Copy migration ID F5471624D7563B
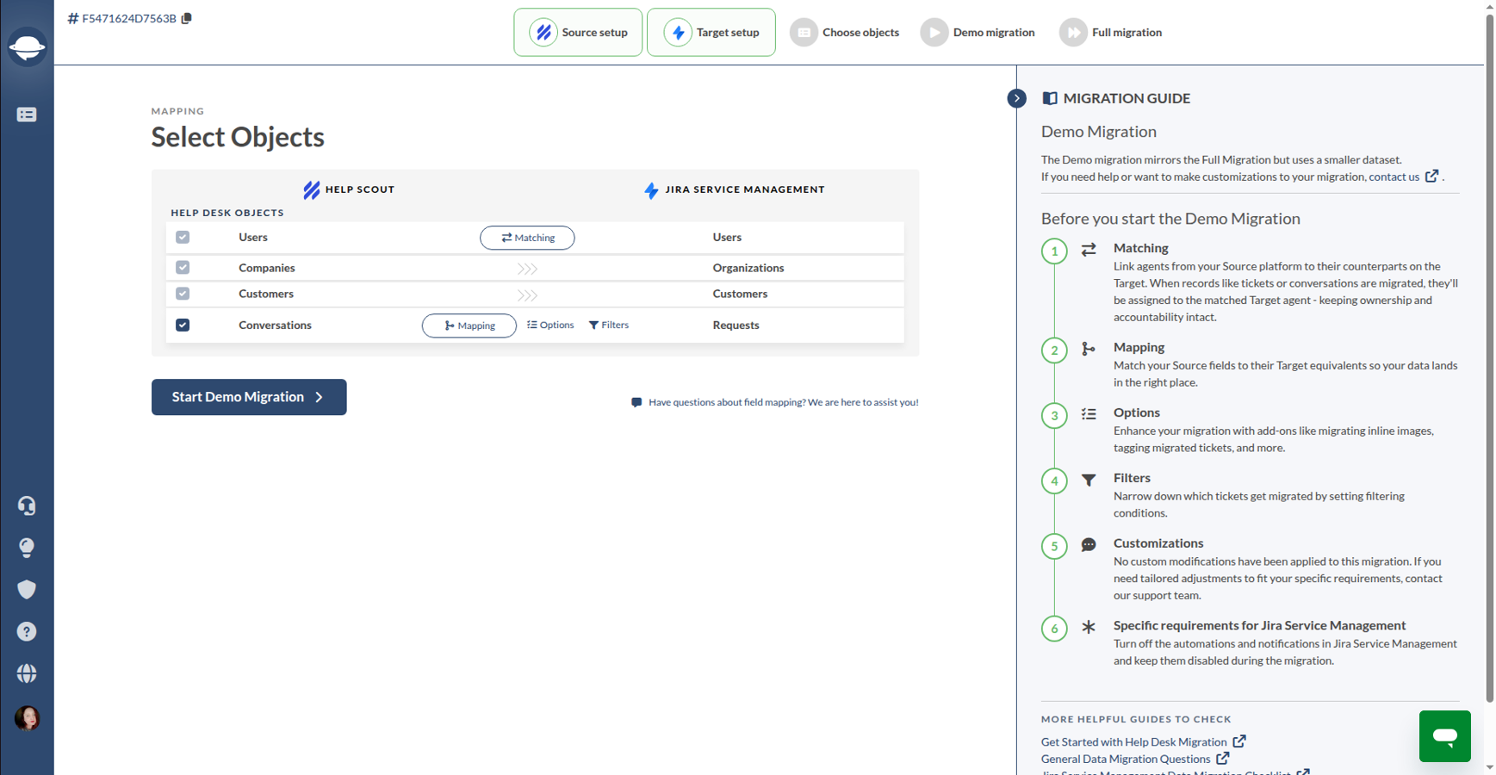Screen dimensions: 1496x775 [x=187, y=18]
